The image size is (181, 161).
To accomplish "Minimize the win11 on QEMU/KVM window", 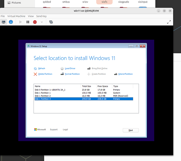I will click(x=159, y=11).
